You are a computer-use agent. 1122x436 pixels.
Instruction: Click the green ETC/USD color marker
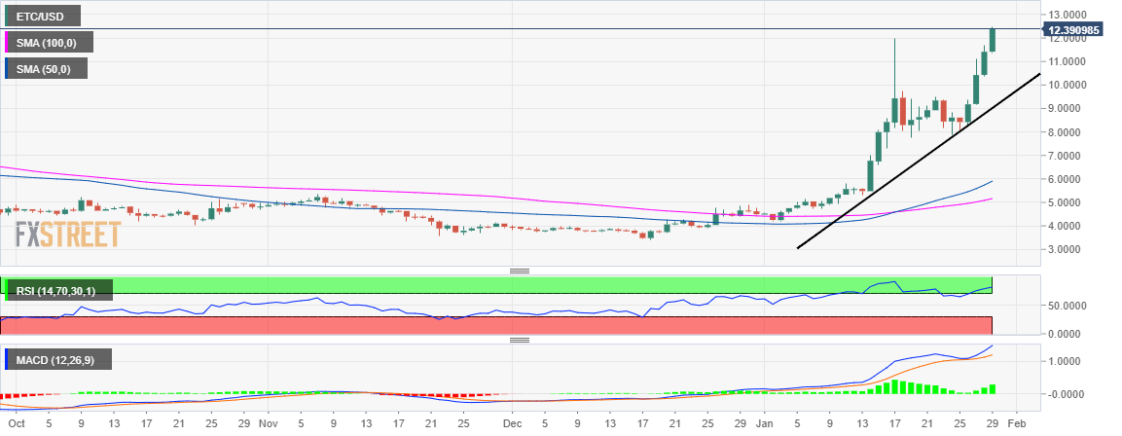click(x=7, y=17)
